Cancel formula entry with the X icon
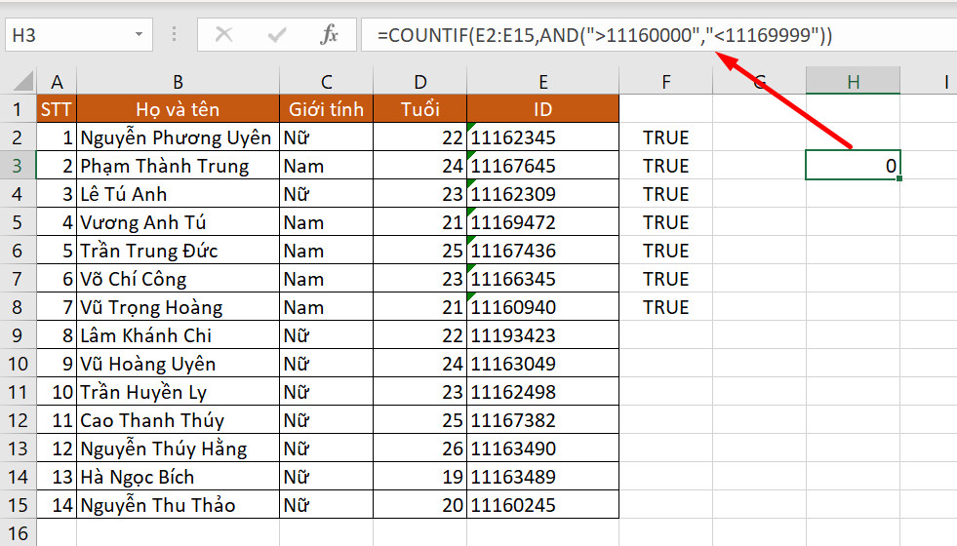The width and height of the screenshot is (957, 546). (x=224, y=35)
